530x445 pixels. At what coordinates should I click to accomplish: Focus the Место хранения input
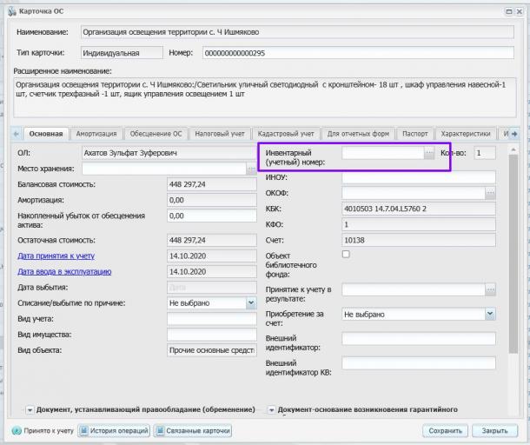click(164, 169)
